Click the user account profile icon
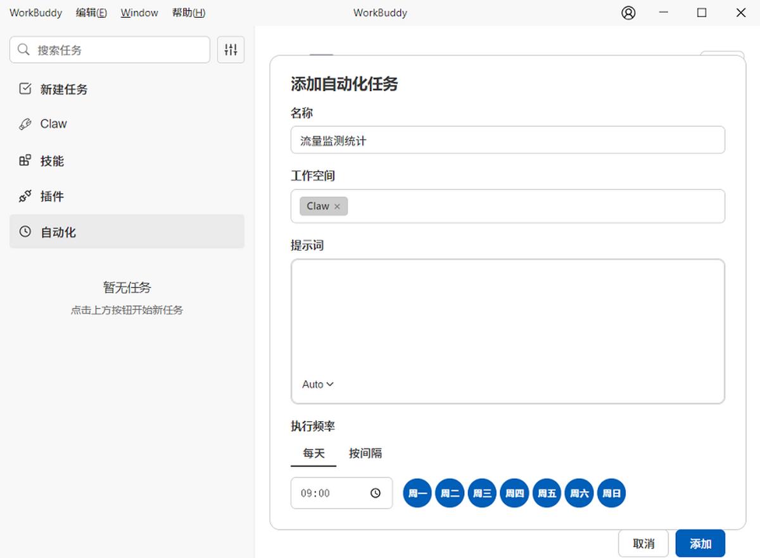The image size is (760, 558). [x=628, y=13]
